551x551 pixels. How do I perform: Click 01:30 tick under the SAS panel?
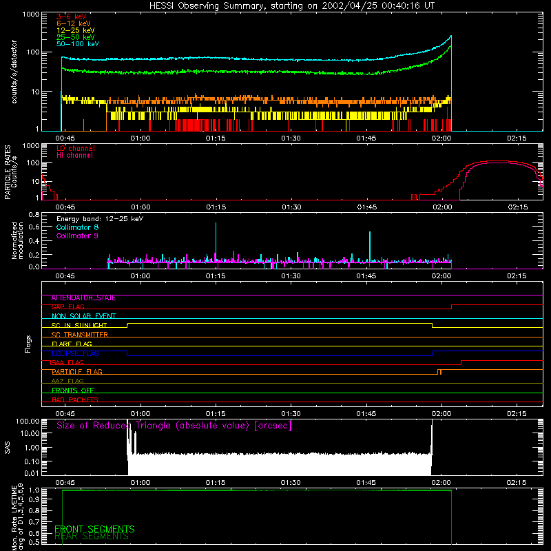pyautogui.click(x=291, y=483)
